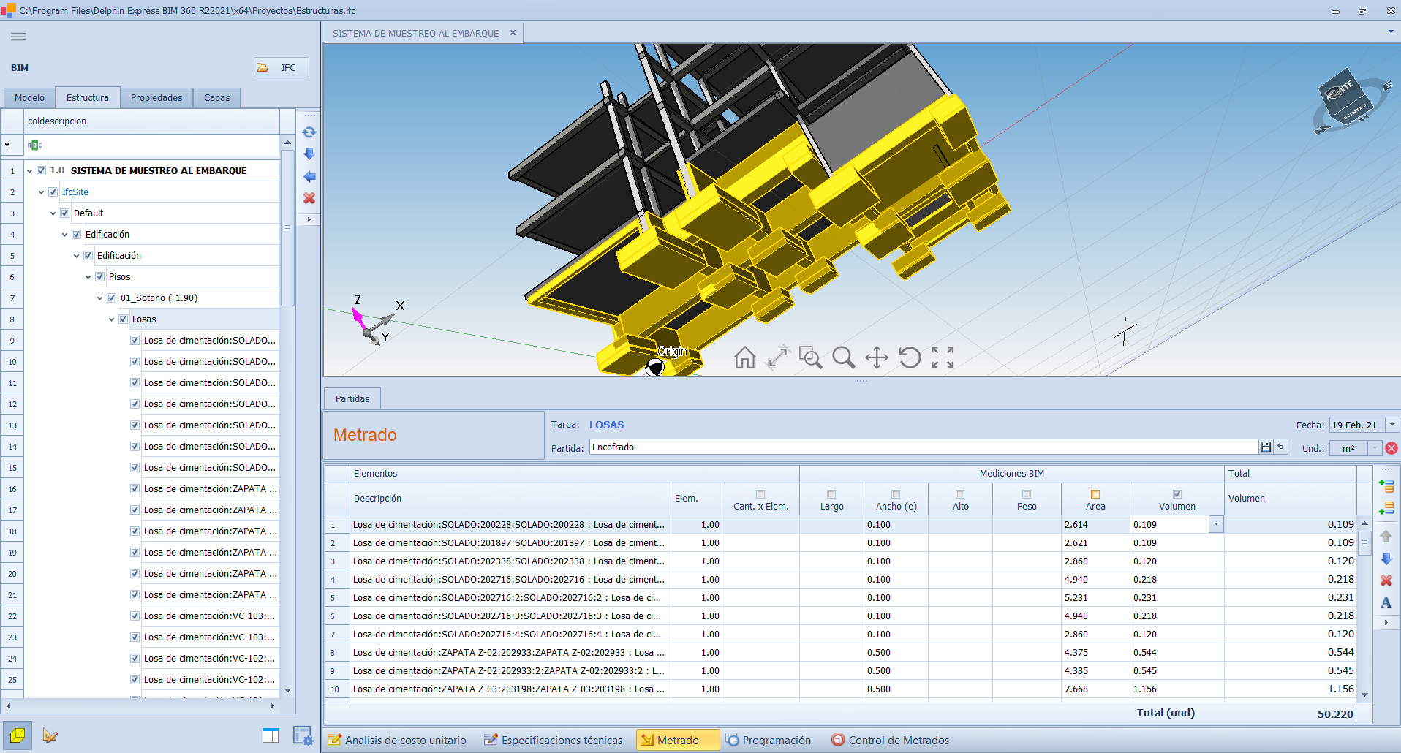This screenshot has width=1401, height=753.
Task: Toggle the Volumen column checkbox
Action: click(1177, 494)
